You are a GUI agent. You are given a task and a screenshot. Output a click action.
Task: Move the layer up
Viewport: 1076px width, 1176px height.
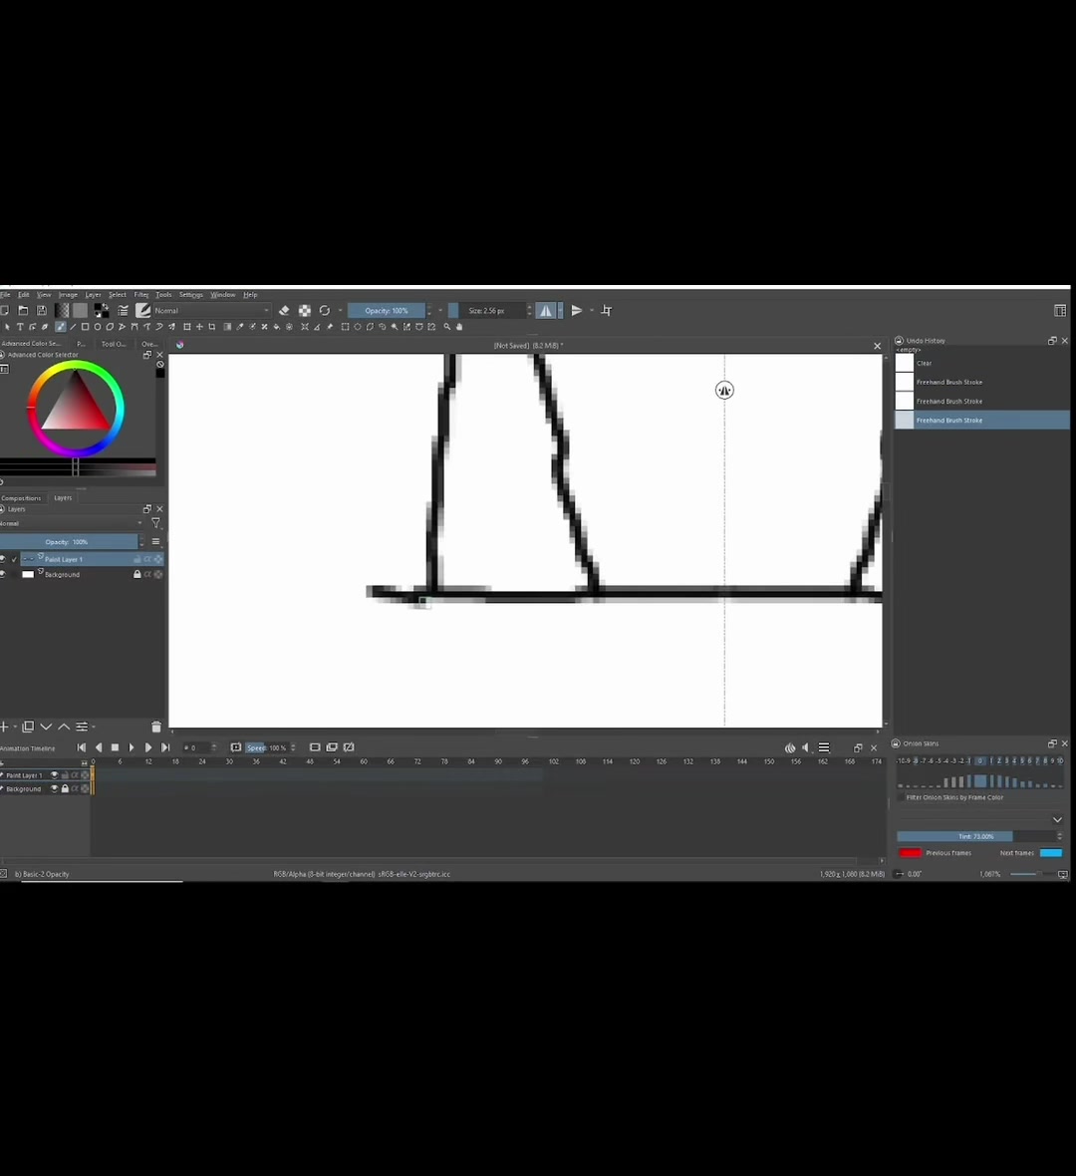pyautogui.click(x=64, y=727)
